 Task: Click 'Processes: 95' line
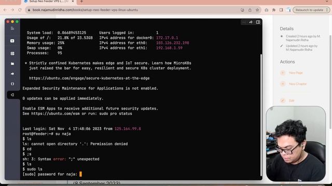coord(45,53)
